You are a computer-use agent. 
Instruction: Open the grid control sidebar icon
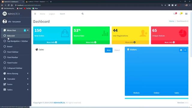(186, 14)
